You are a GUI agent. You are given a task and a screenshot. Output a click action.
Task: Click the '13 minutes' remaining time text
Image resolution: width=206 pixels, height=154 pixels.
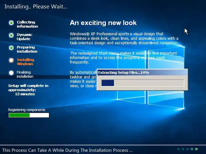25,94
